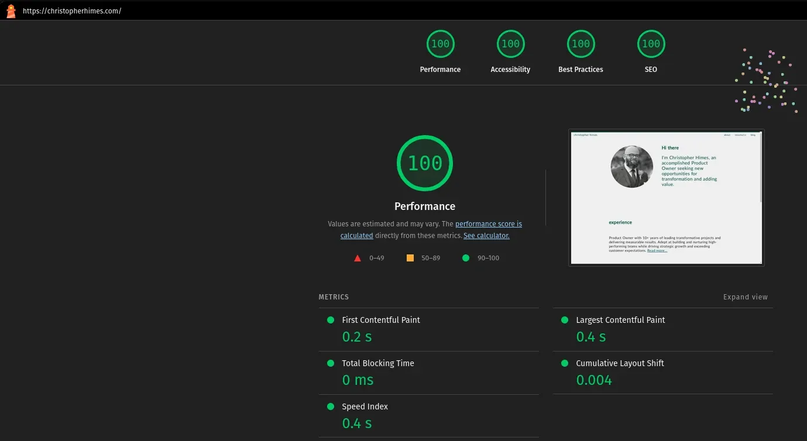The image size is (807, 441).
Task: Open the performance score is calculated link
Action: coord(489,223)
